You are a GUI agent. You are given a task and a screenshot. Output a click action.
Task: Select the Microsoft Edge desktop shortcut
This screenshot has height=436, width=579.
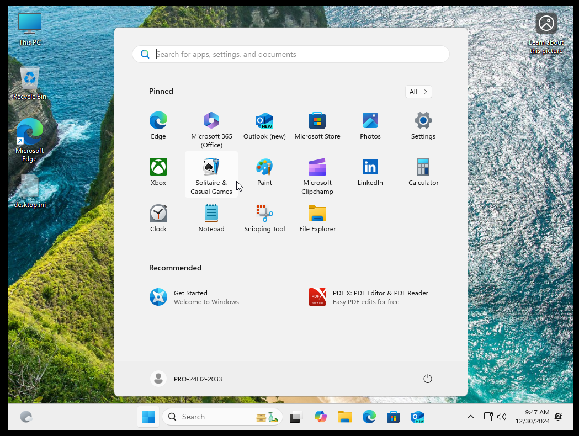[30, 141]
